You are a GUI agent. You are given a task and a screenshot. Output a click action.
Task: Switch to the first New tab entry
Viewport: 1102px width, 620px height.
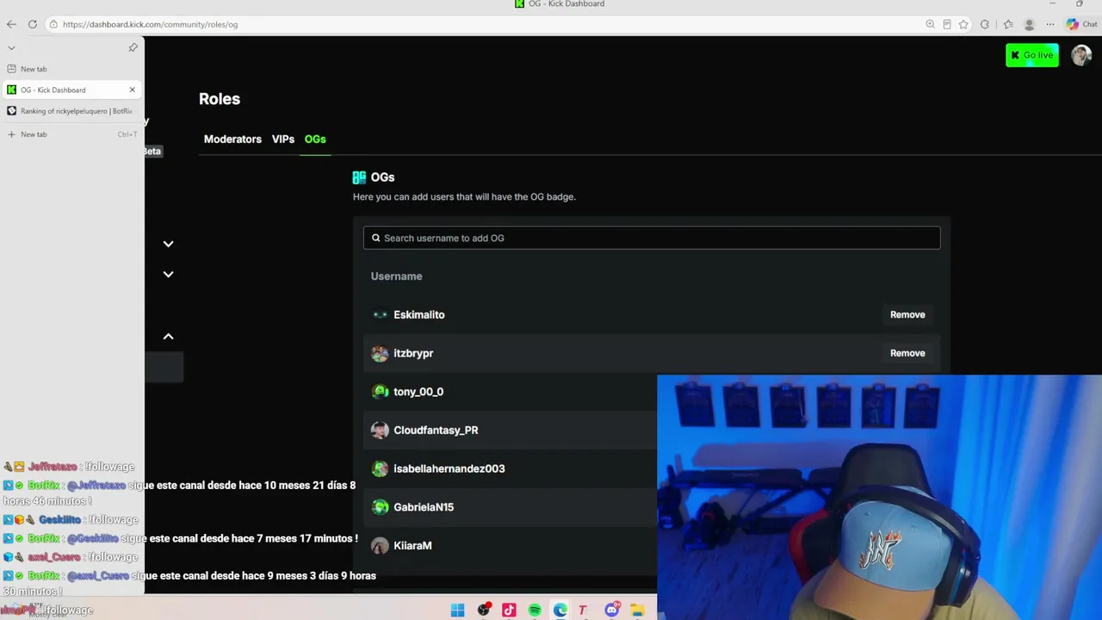pyautogui.click(x=71, y=69)
